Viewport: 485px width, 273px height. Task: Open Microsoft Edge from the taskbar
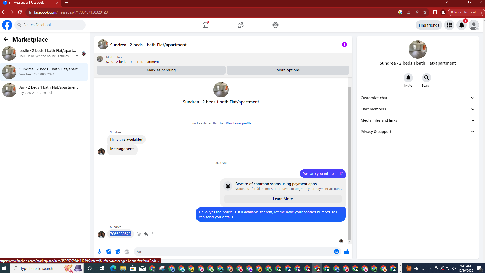click(x=113, y=268)
